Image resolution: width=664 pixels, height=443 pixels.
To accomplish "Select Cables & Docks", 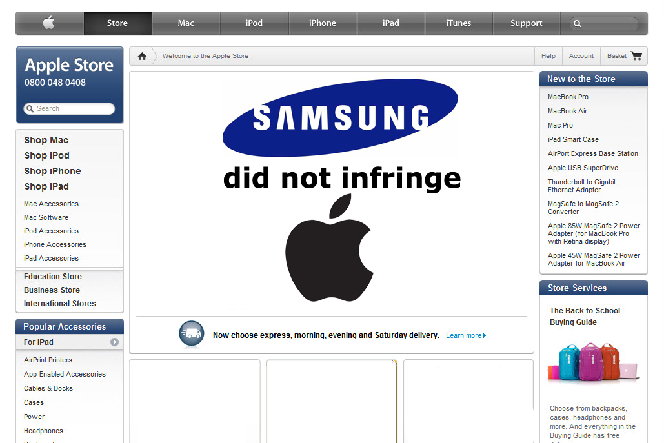I will tap(48, 388).
